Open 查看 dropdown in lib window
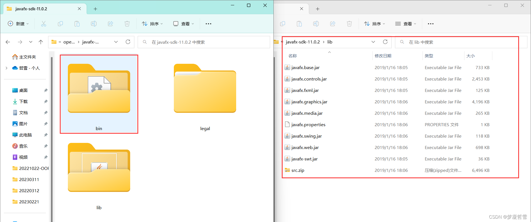 point(406,24)
